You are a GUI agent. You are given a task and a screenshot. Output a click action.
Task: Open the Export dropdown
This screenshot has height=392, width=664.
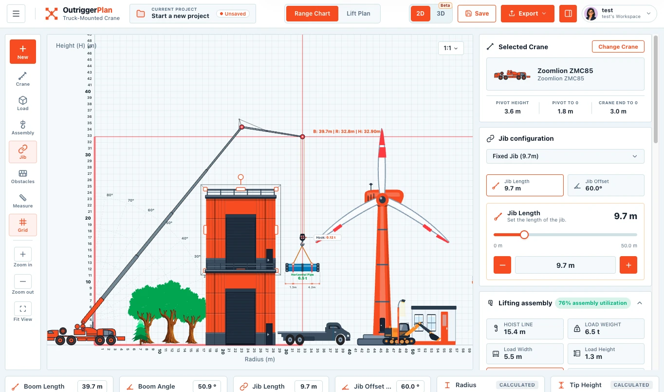527,14
